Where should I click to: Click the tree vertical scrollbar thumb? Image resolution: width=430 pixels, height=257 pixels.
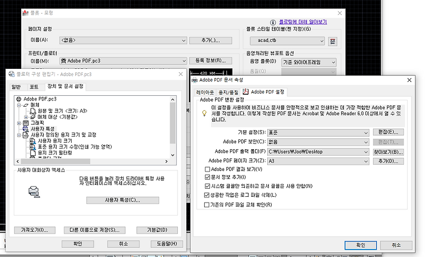pyautogui.click(x=173, y=123)
